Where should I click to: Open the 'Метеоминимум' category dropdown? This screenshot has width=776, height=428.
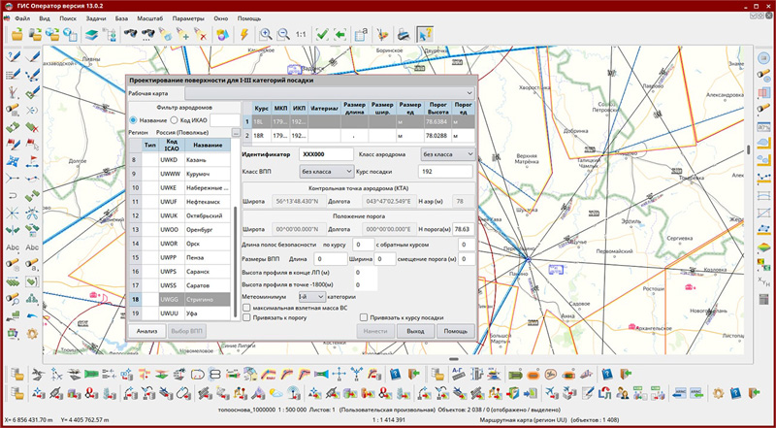coord(310,296)
